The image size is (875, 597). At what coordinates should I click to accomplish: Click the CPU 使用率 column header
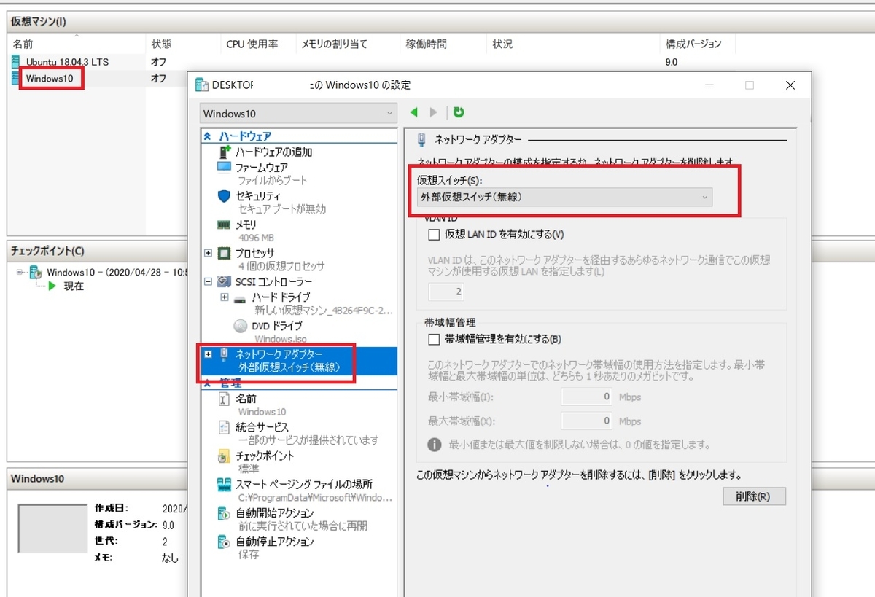(x=257, y=44)
